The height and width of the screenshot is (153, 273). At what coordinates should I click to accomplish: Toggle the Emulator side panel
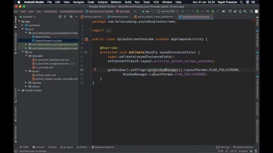pyautogui.click(x=257, y=109)
